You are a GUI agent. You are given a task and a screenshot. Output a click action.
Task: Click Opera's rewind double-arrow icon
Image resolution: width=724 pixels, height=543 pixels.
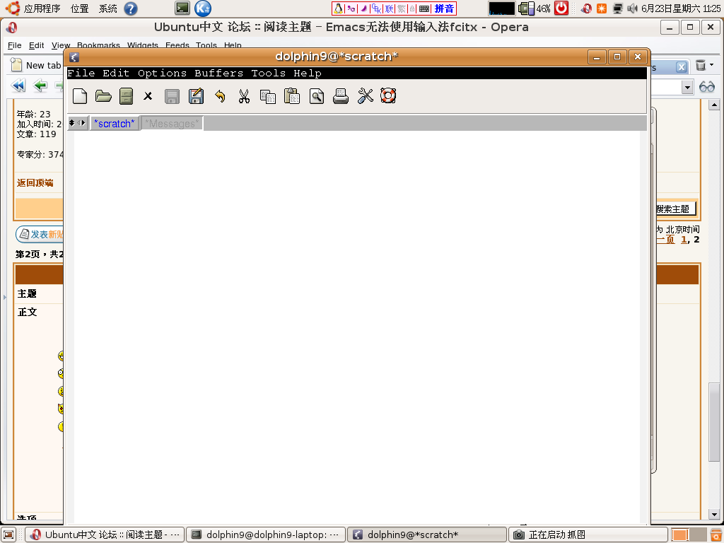(x=18, y=86)
